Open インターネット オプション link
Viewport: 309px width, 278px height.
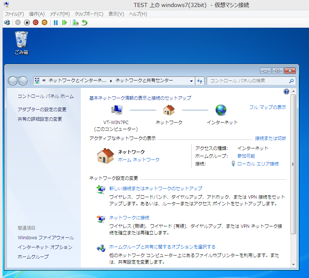click(45, 247)
